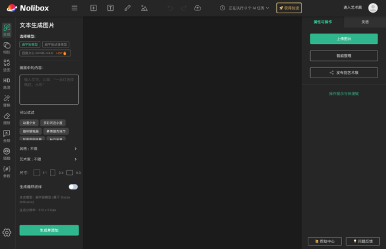Select the 参数 parameters sidebar tool
The image size is (386, 249).
[x=7, y=172]
